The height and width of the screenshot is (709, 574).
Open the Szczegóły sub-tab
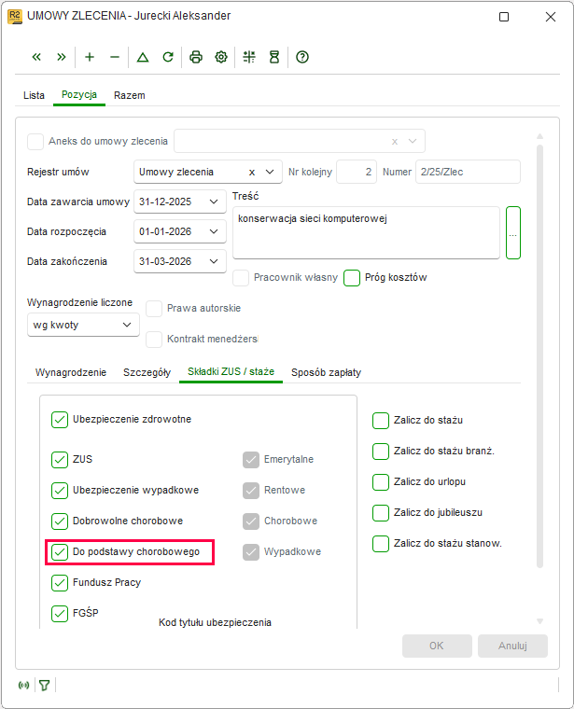[x=147, y=372]
